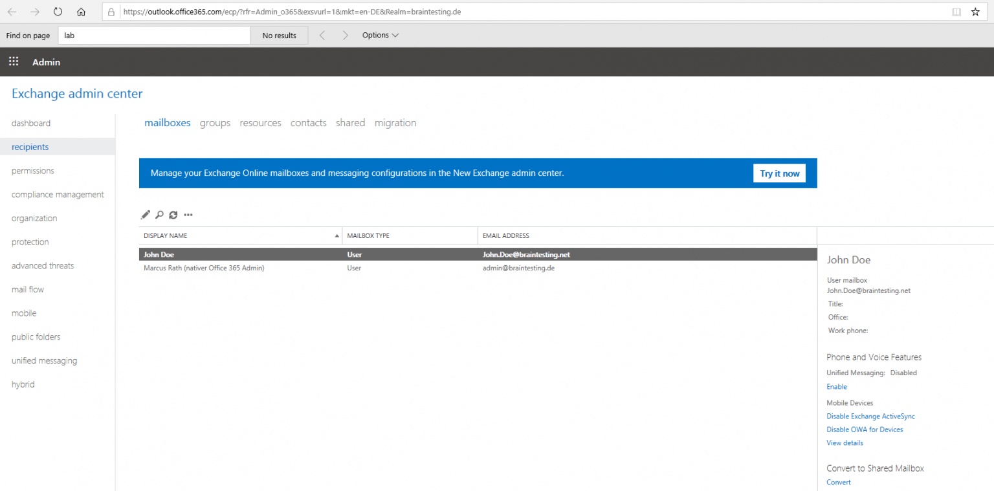Click View details under Mobile Devices
The height and width of the screenshot is (491, 994).
click(x=845, y=442)
